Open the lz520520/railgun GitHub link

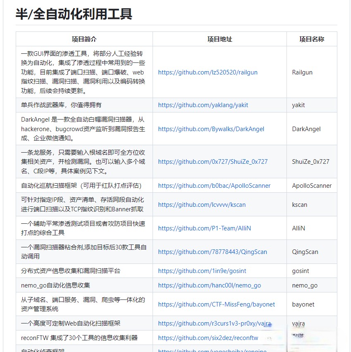click(208, 72)
